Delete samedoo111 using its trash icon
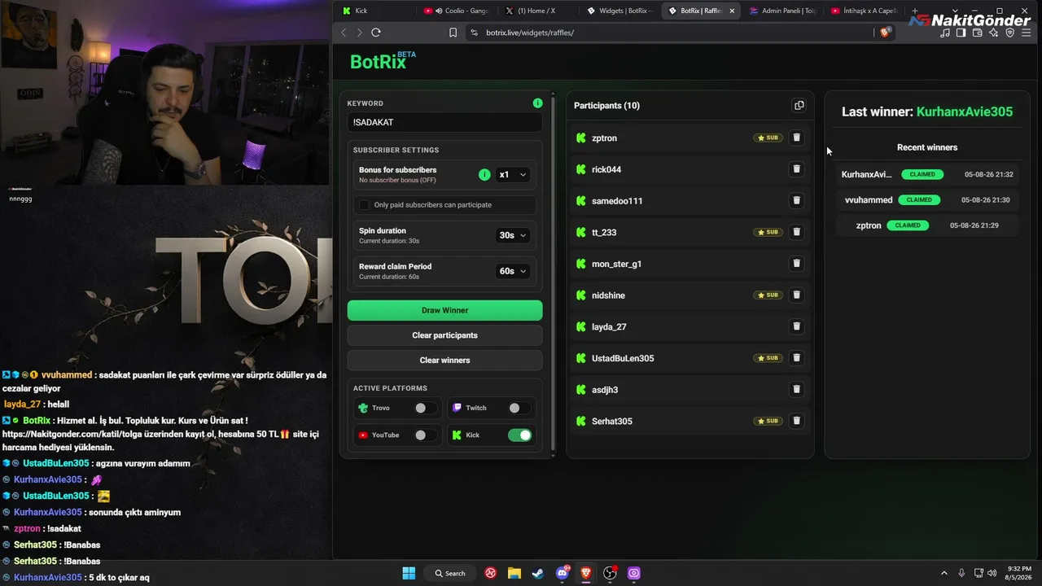This screenshot has width=1042, height=586. (x=797, y=200)
